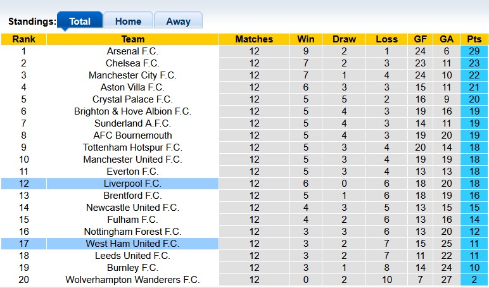Click the Win column header

[x=306, y=39]
